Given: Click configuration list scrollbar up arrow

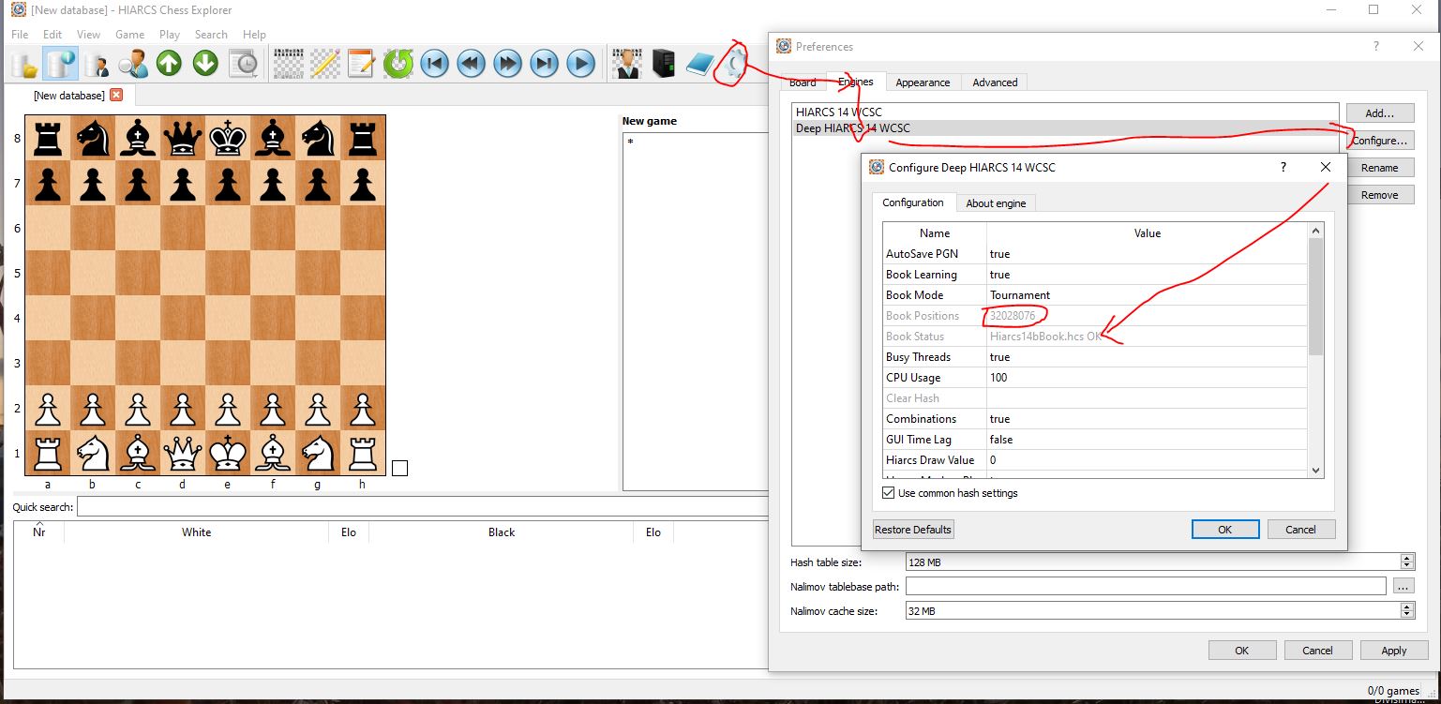Looking at the screenshot, I should 1315,230.
